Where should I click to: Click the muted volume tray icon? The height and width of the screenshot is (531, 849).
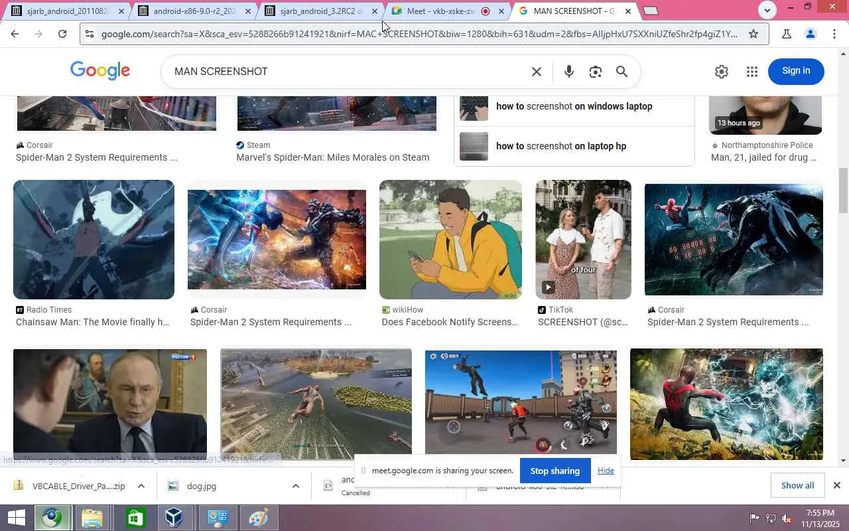[787, 518]
